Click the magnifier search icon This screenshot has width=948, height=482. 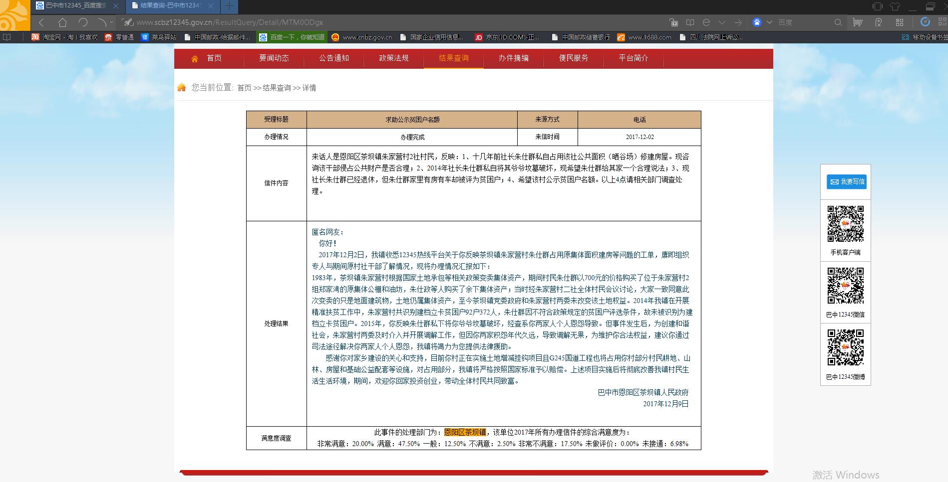point(838,22)
